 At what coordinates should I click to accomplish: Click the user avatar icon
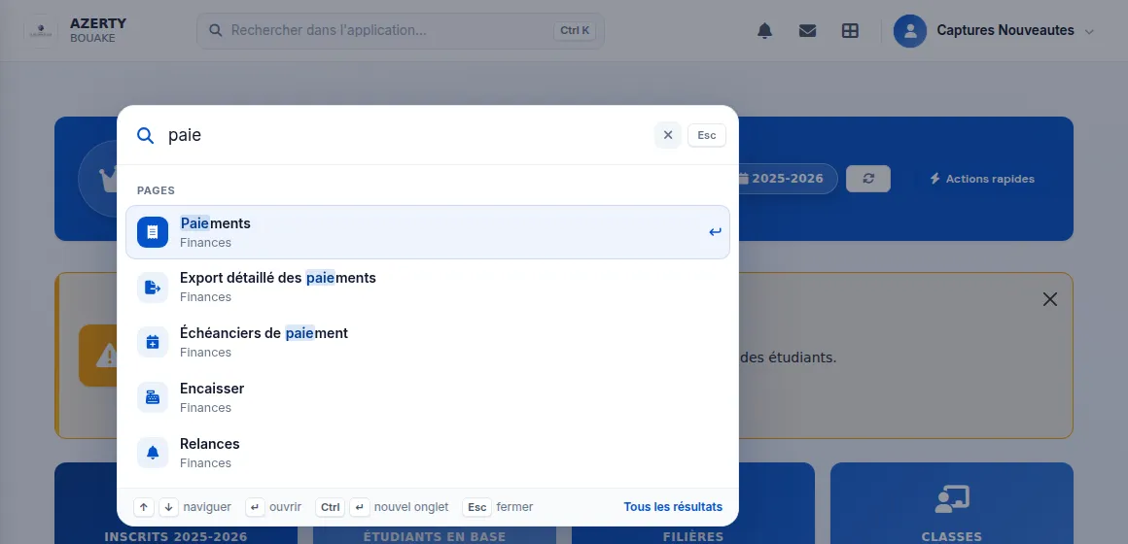910,31
